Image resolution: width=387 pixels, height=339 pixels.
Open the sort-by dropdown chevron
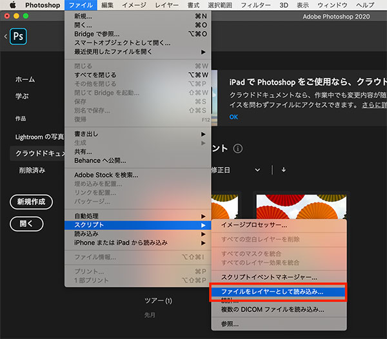pyautogui.click(x=257, y=170)
